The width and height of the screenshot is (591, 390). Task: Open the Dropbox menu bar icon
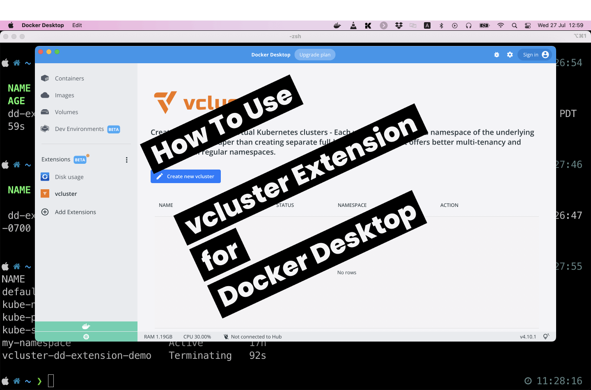[399, 25]
